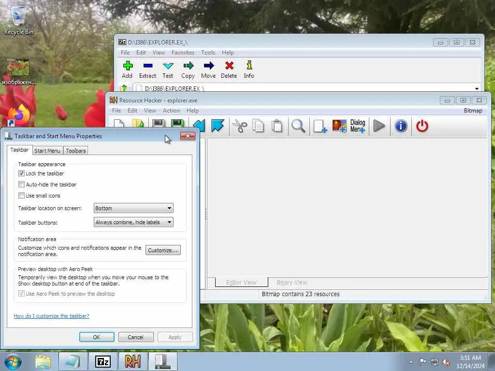
Task: Click the Copy pages icon in Resource Hacker
Action: pyautogui.click(x=258, y=126)
